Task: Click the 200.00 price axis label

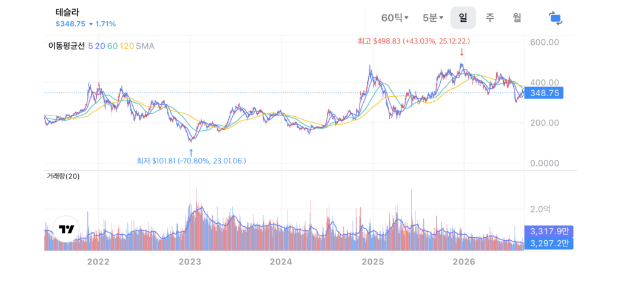Action: pos(544,123)
